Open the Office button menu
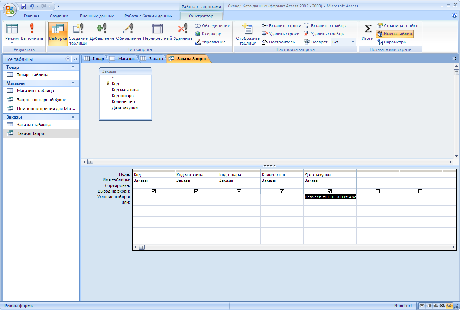Image resolution: width=460 pixels, height=310 pixels. click(x=10, y=9)
